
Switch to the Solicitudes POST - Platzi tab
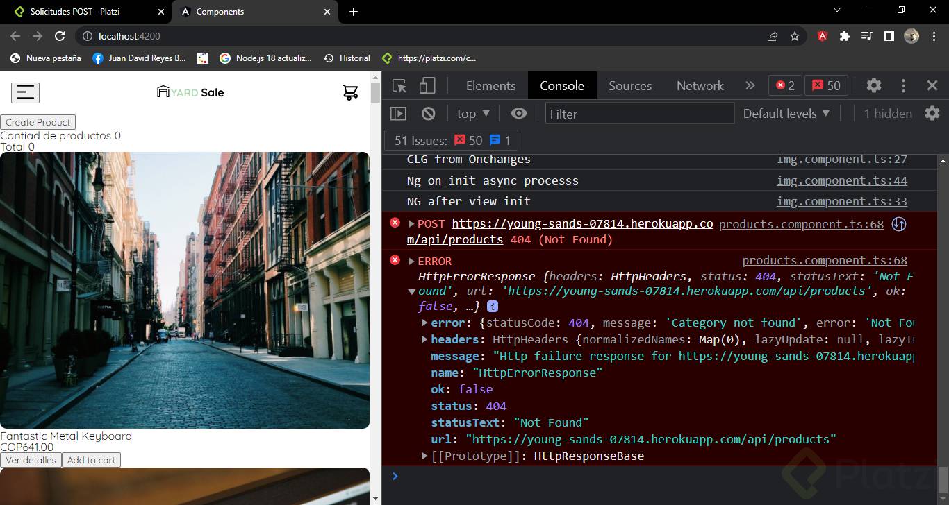pyautogui.click(x=76, y=11)
